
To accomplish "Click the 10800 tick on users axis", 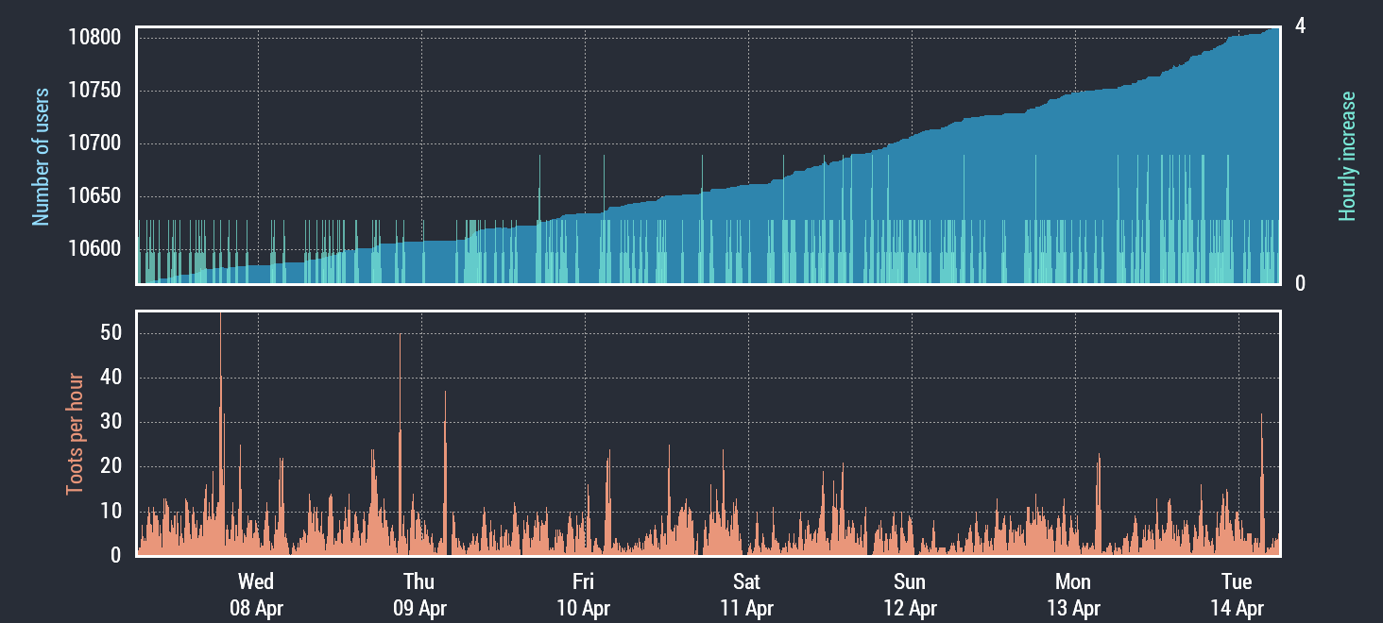I will point(94,38).
